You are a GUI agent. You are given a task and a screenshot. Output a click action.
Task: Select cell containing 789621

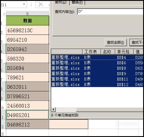28,77
